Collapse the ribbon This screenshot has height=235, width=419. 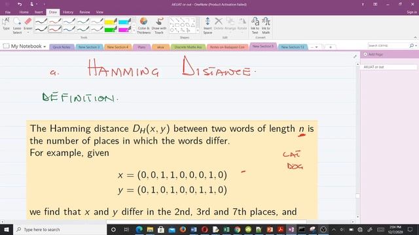[415, 37]
